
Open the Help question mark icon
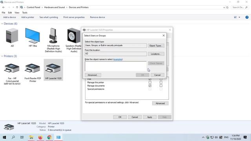click(x=247, y=17)
